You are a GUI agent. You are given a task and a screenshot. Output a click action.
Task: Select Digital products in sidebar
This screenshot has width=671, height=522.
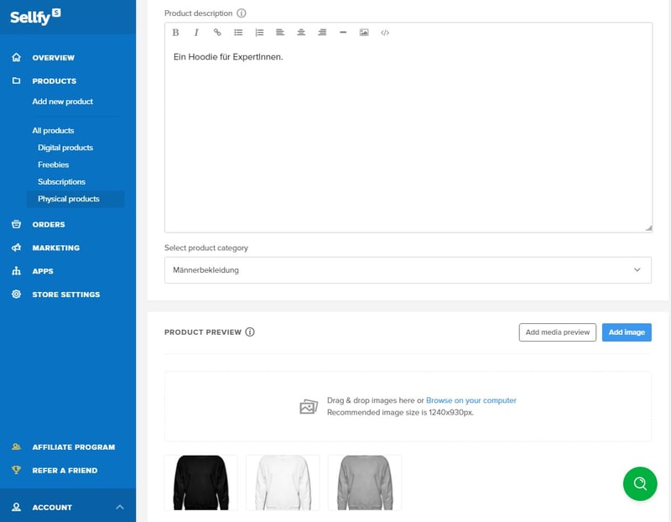click(65, 148)
